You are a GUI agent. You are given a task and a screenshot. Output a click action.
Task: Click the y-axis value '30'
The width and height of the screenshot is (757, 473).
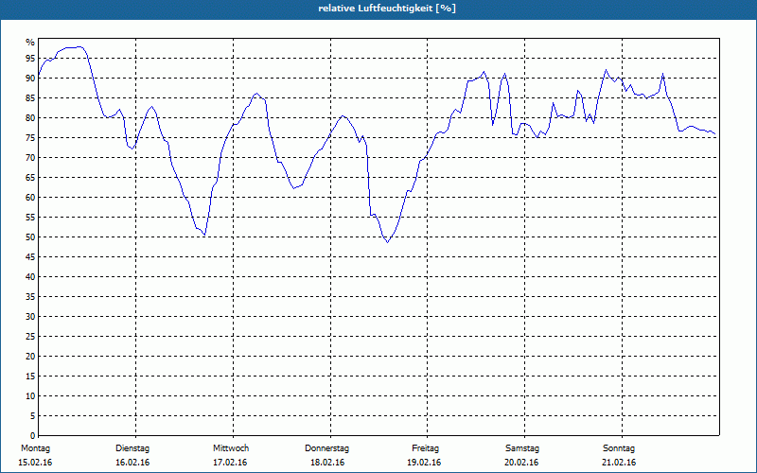pyautogui.click(x=30, y=317)
